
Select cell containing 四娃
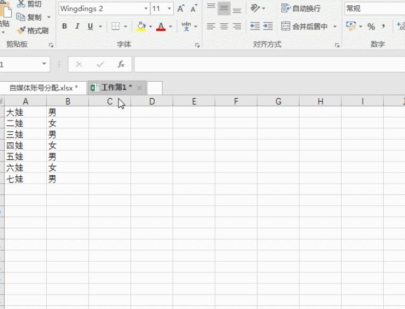point(26,145)
